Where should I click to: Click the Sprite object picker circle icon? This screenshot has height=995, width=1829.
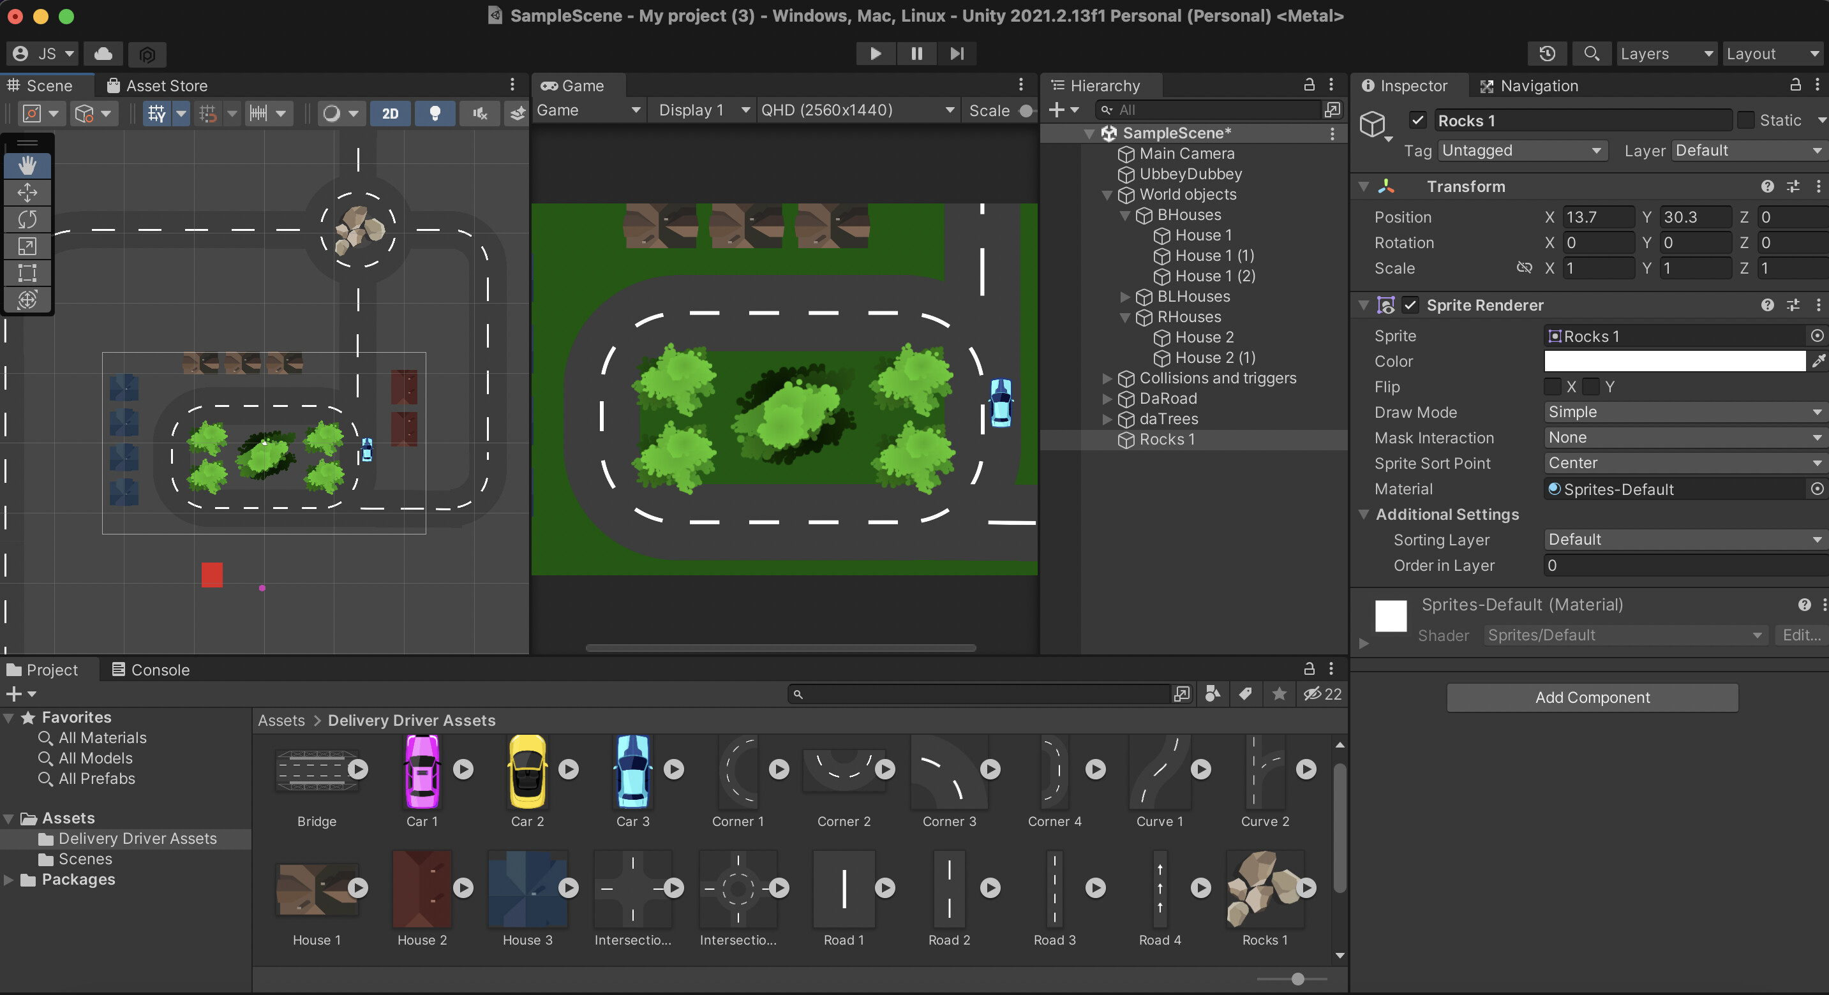1817,335
